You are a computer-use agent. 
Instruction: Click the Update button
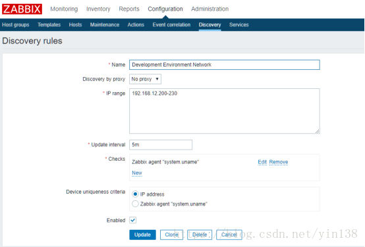(x=142, y=234)
